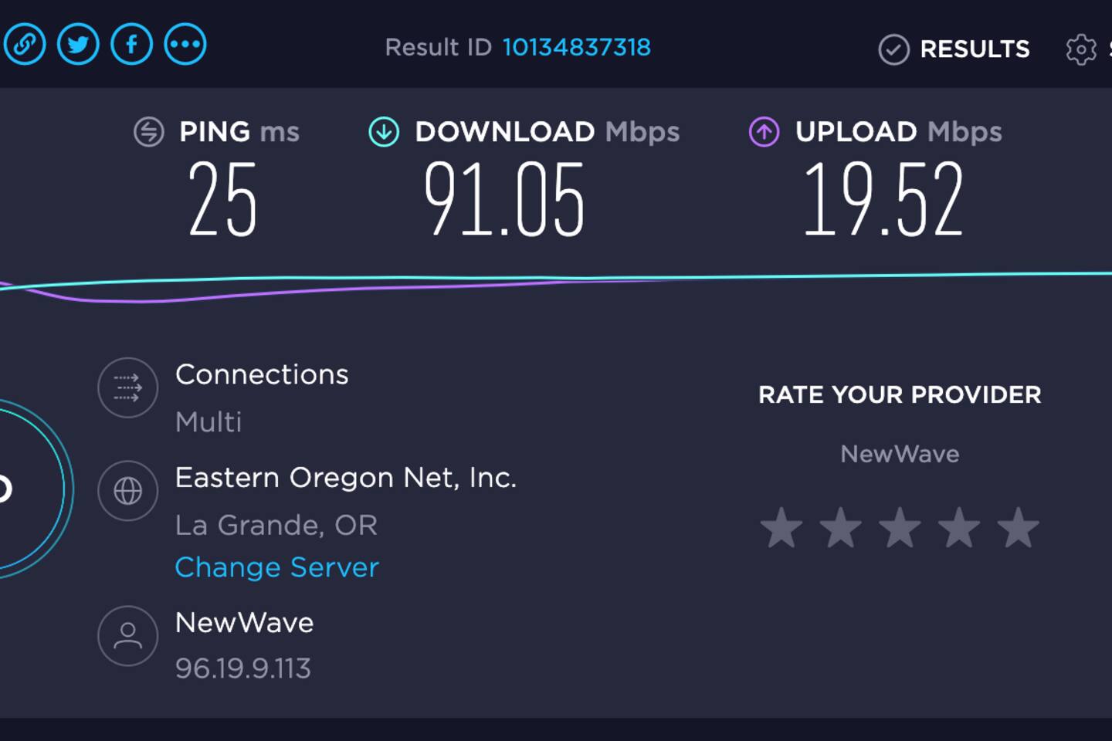Screen dimensions: 1112x741
Task: Share result on Twitter
Action: coord(78,45)
